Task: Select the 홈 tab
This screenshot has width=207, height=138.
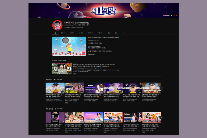Action: [x=55, y=33]
